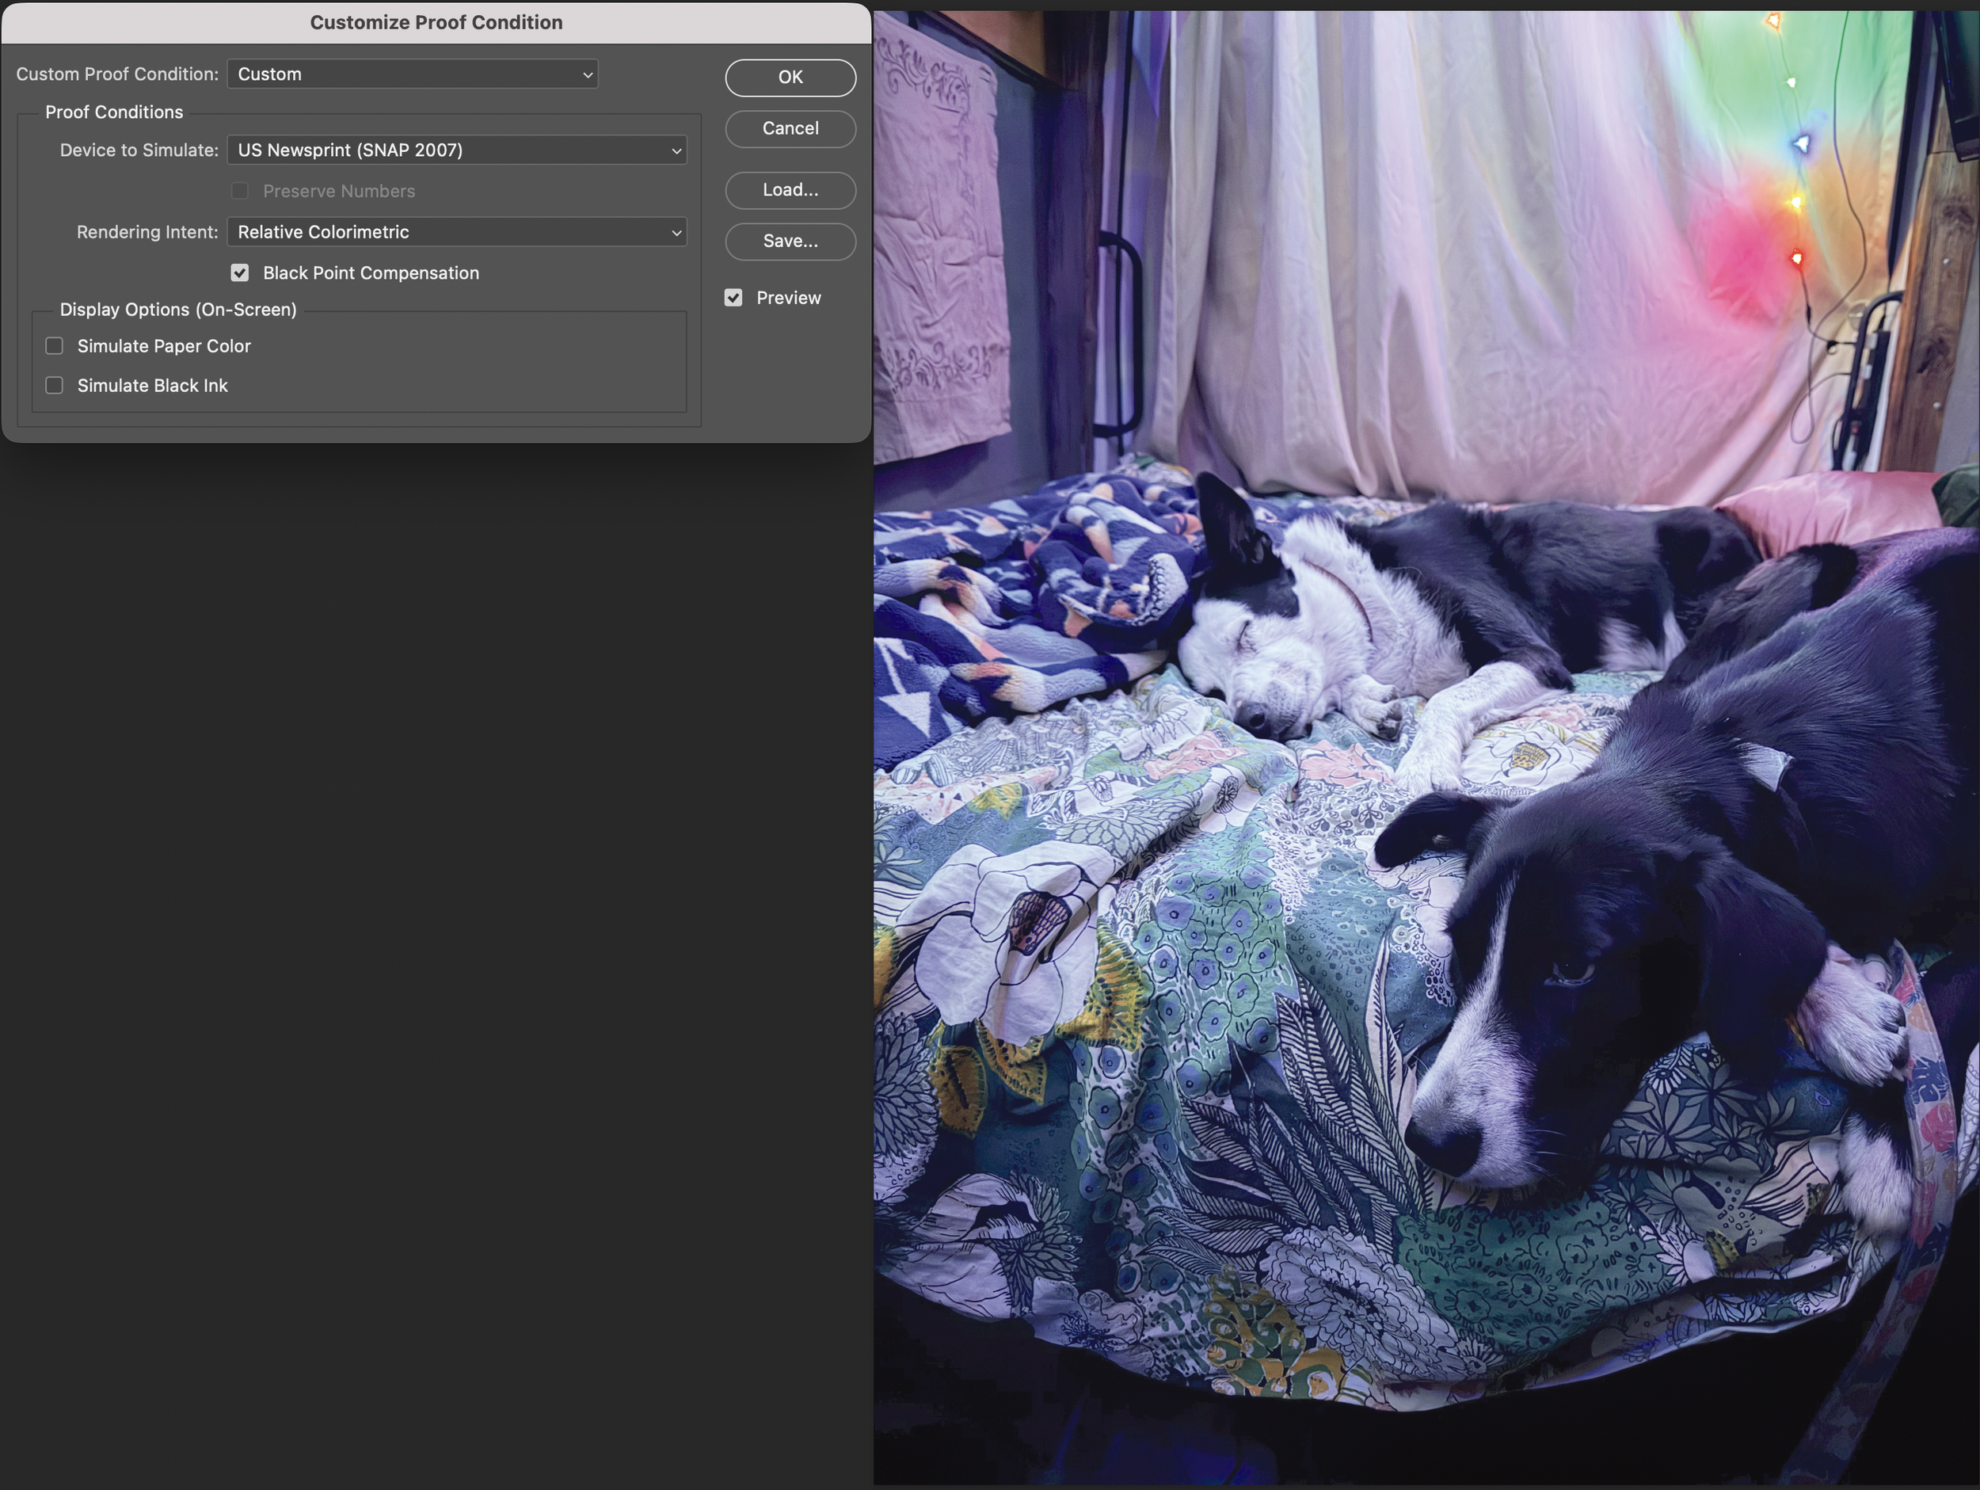Enable Simulate Paper Color

coord(55,345)
